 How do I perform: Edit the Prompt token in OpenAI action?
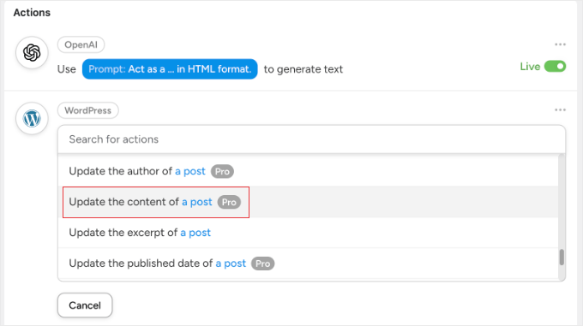coord(170,69)
